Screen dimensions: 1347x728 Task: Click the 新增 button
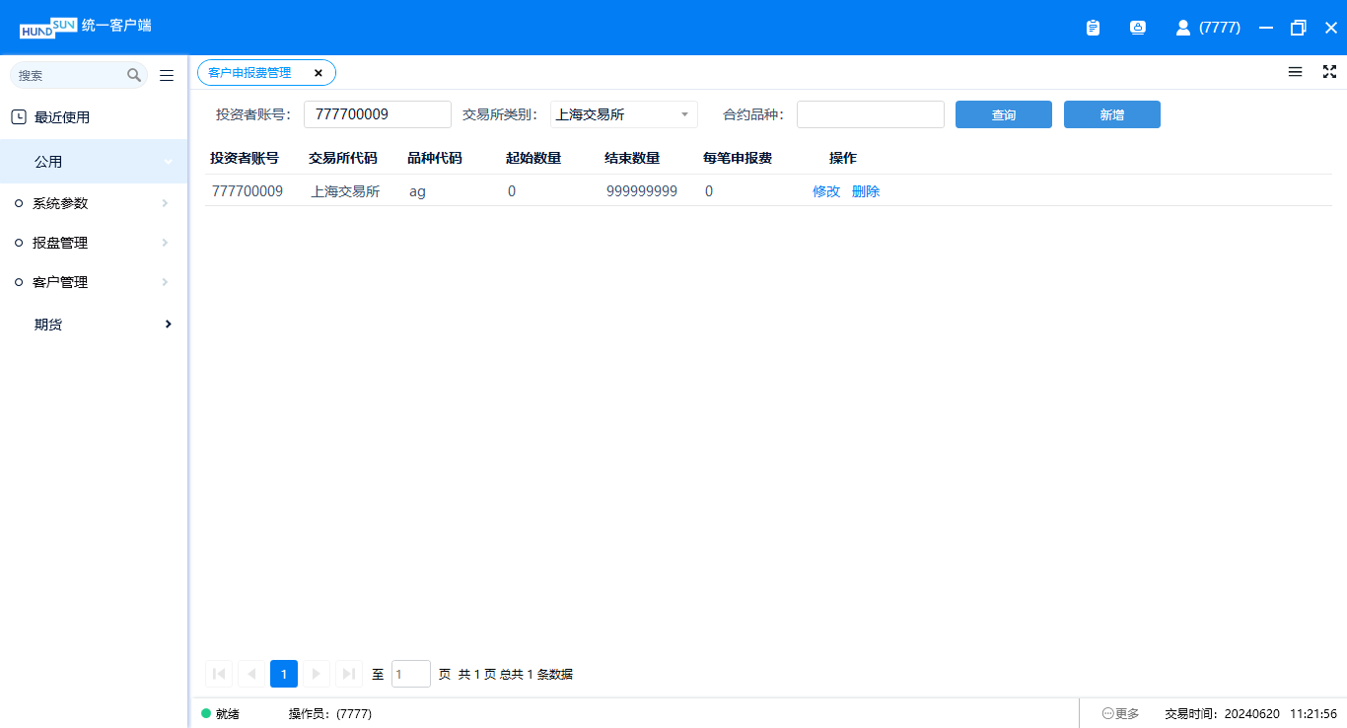1111,114
